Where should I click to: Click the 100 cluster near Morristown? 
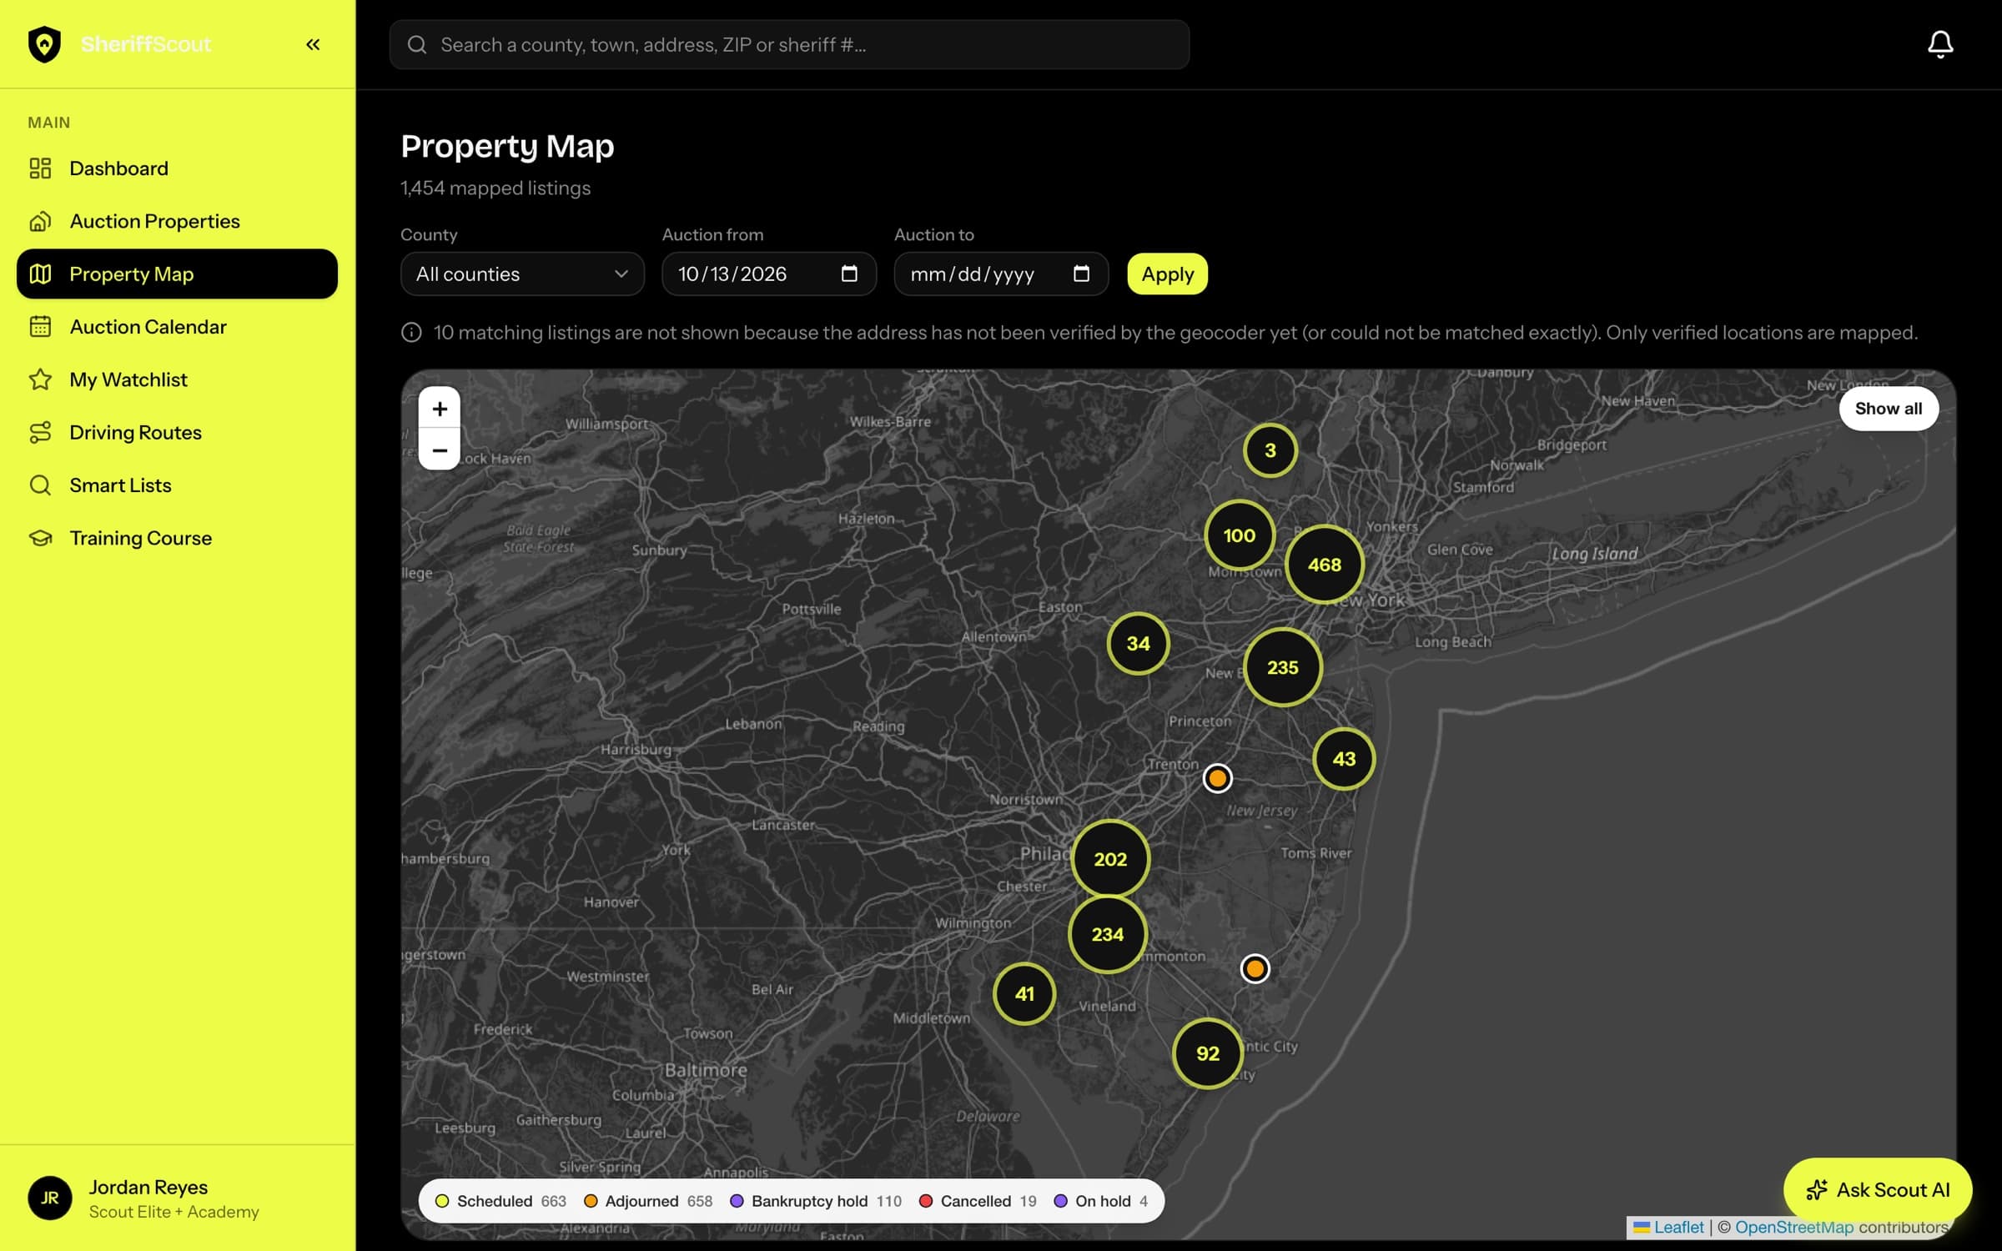[1240, 535]
